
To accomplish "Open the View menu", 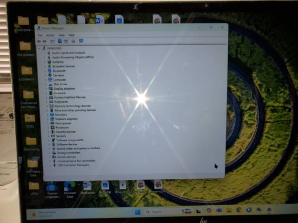I will point(62,35).
